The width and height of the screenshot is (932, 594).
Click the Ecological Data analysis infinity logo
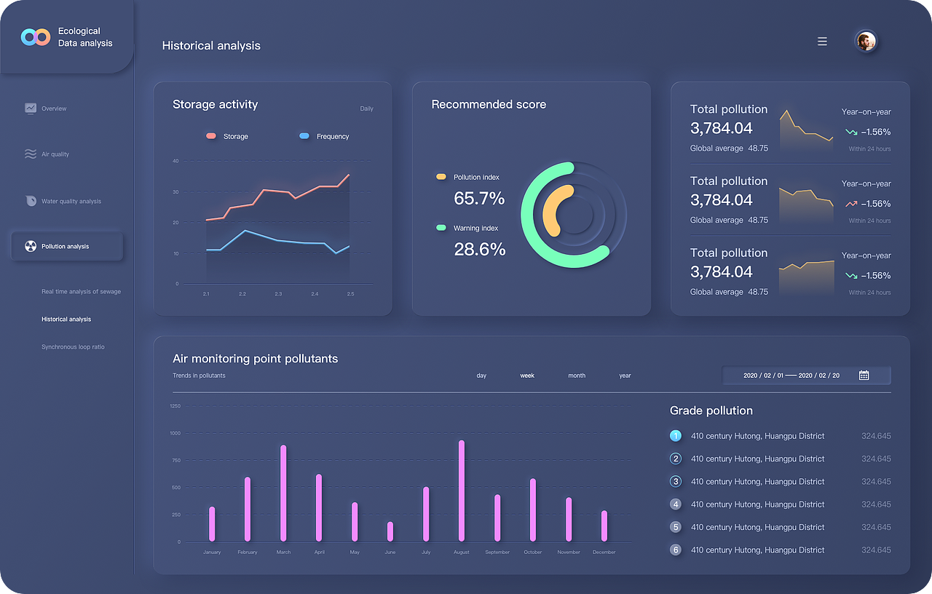pos(35,37)
